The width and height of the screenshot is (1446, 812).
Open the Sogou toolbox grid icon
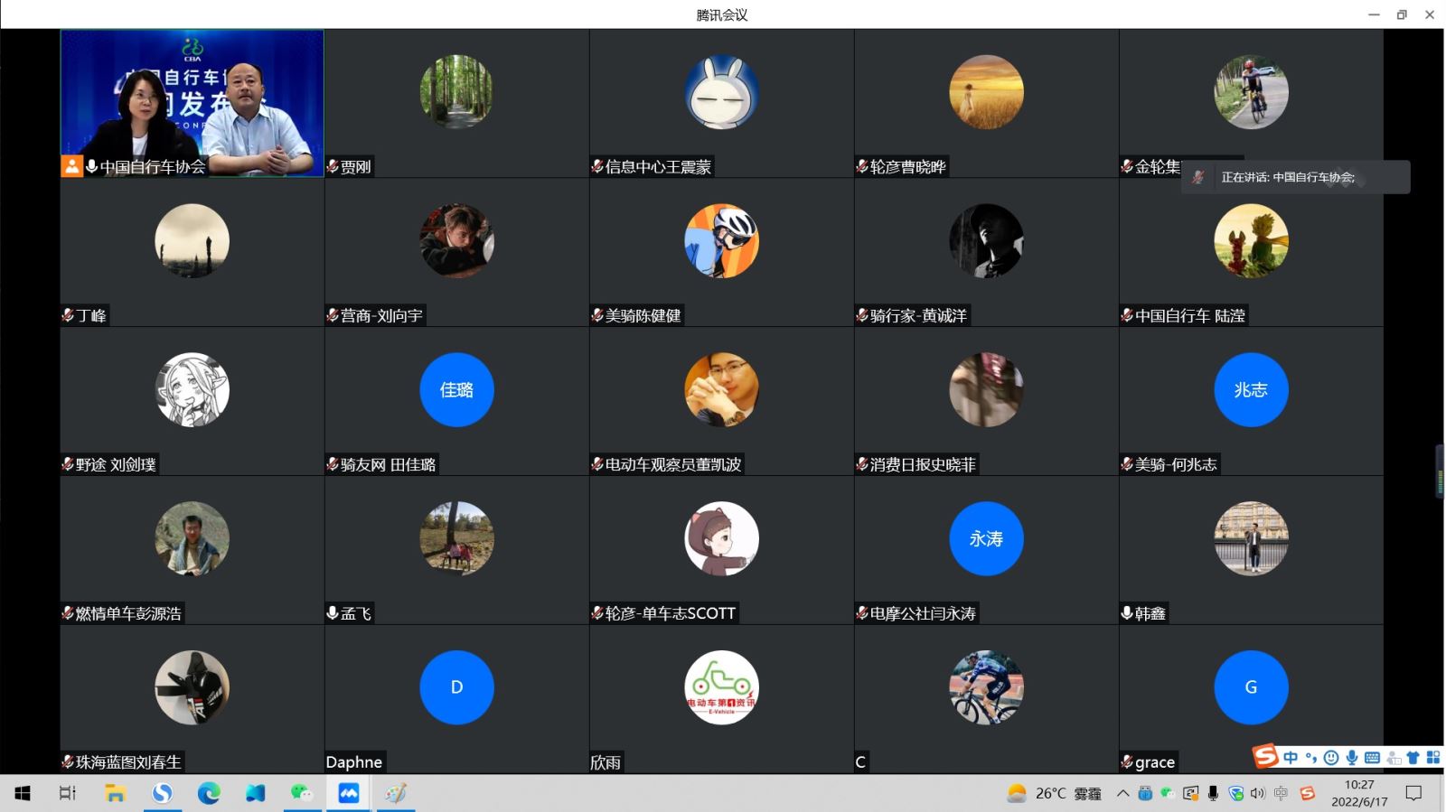point(1433,758)
